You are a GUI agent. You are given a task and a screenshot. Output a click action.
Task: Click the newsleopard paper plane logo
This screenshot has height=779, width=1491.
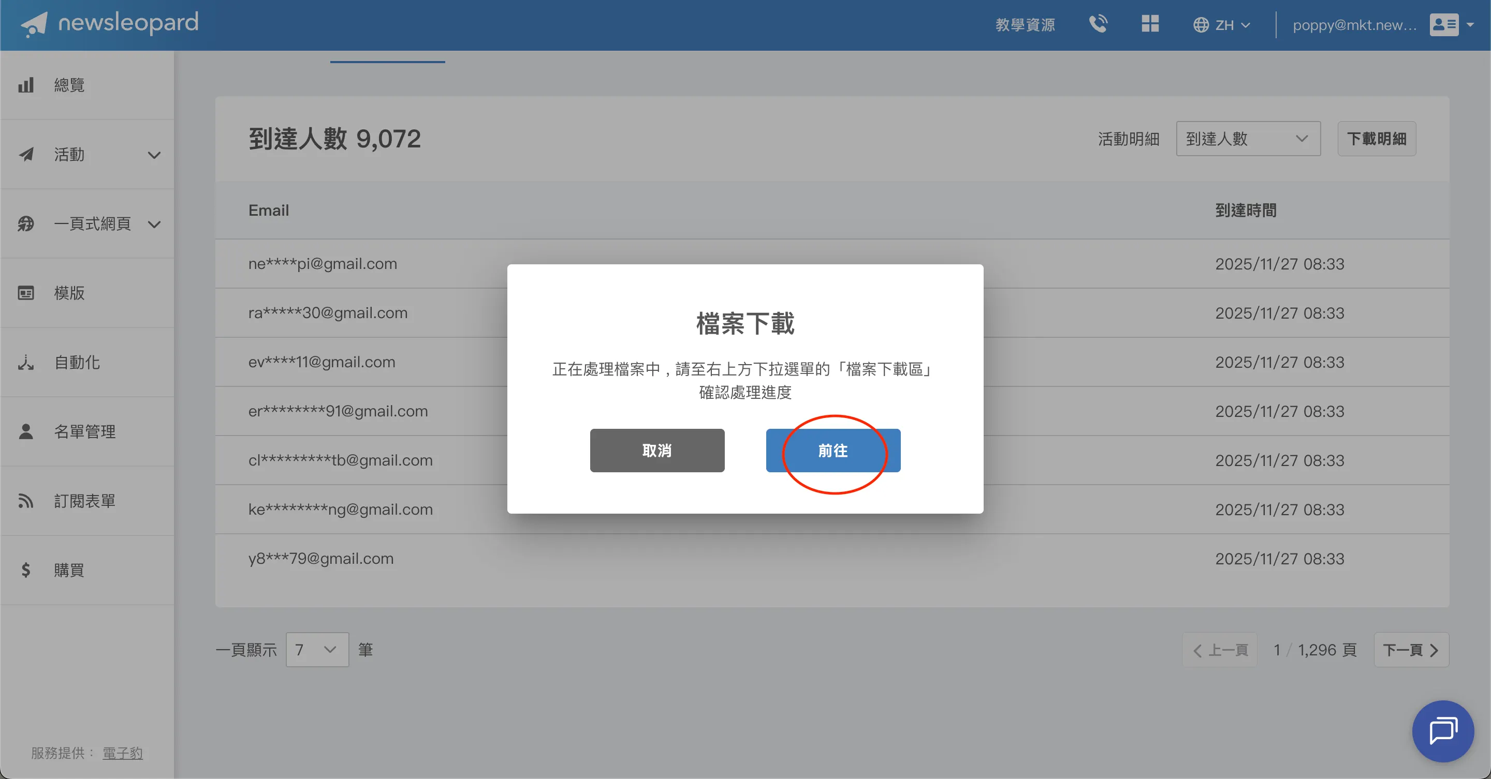point(34,24)
